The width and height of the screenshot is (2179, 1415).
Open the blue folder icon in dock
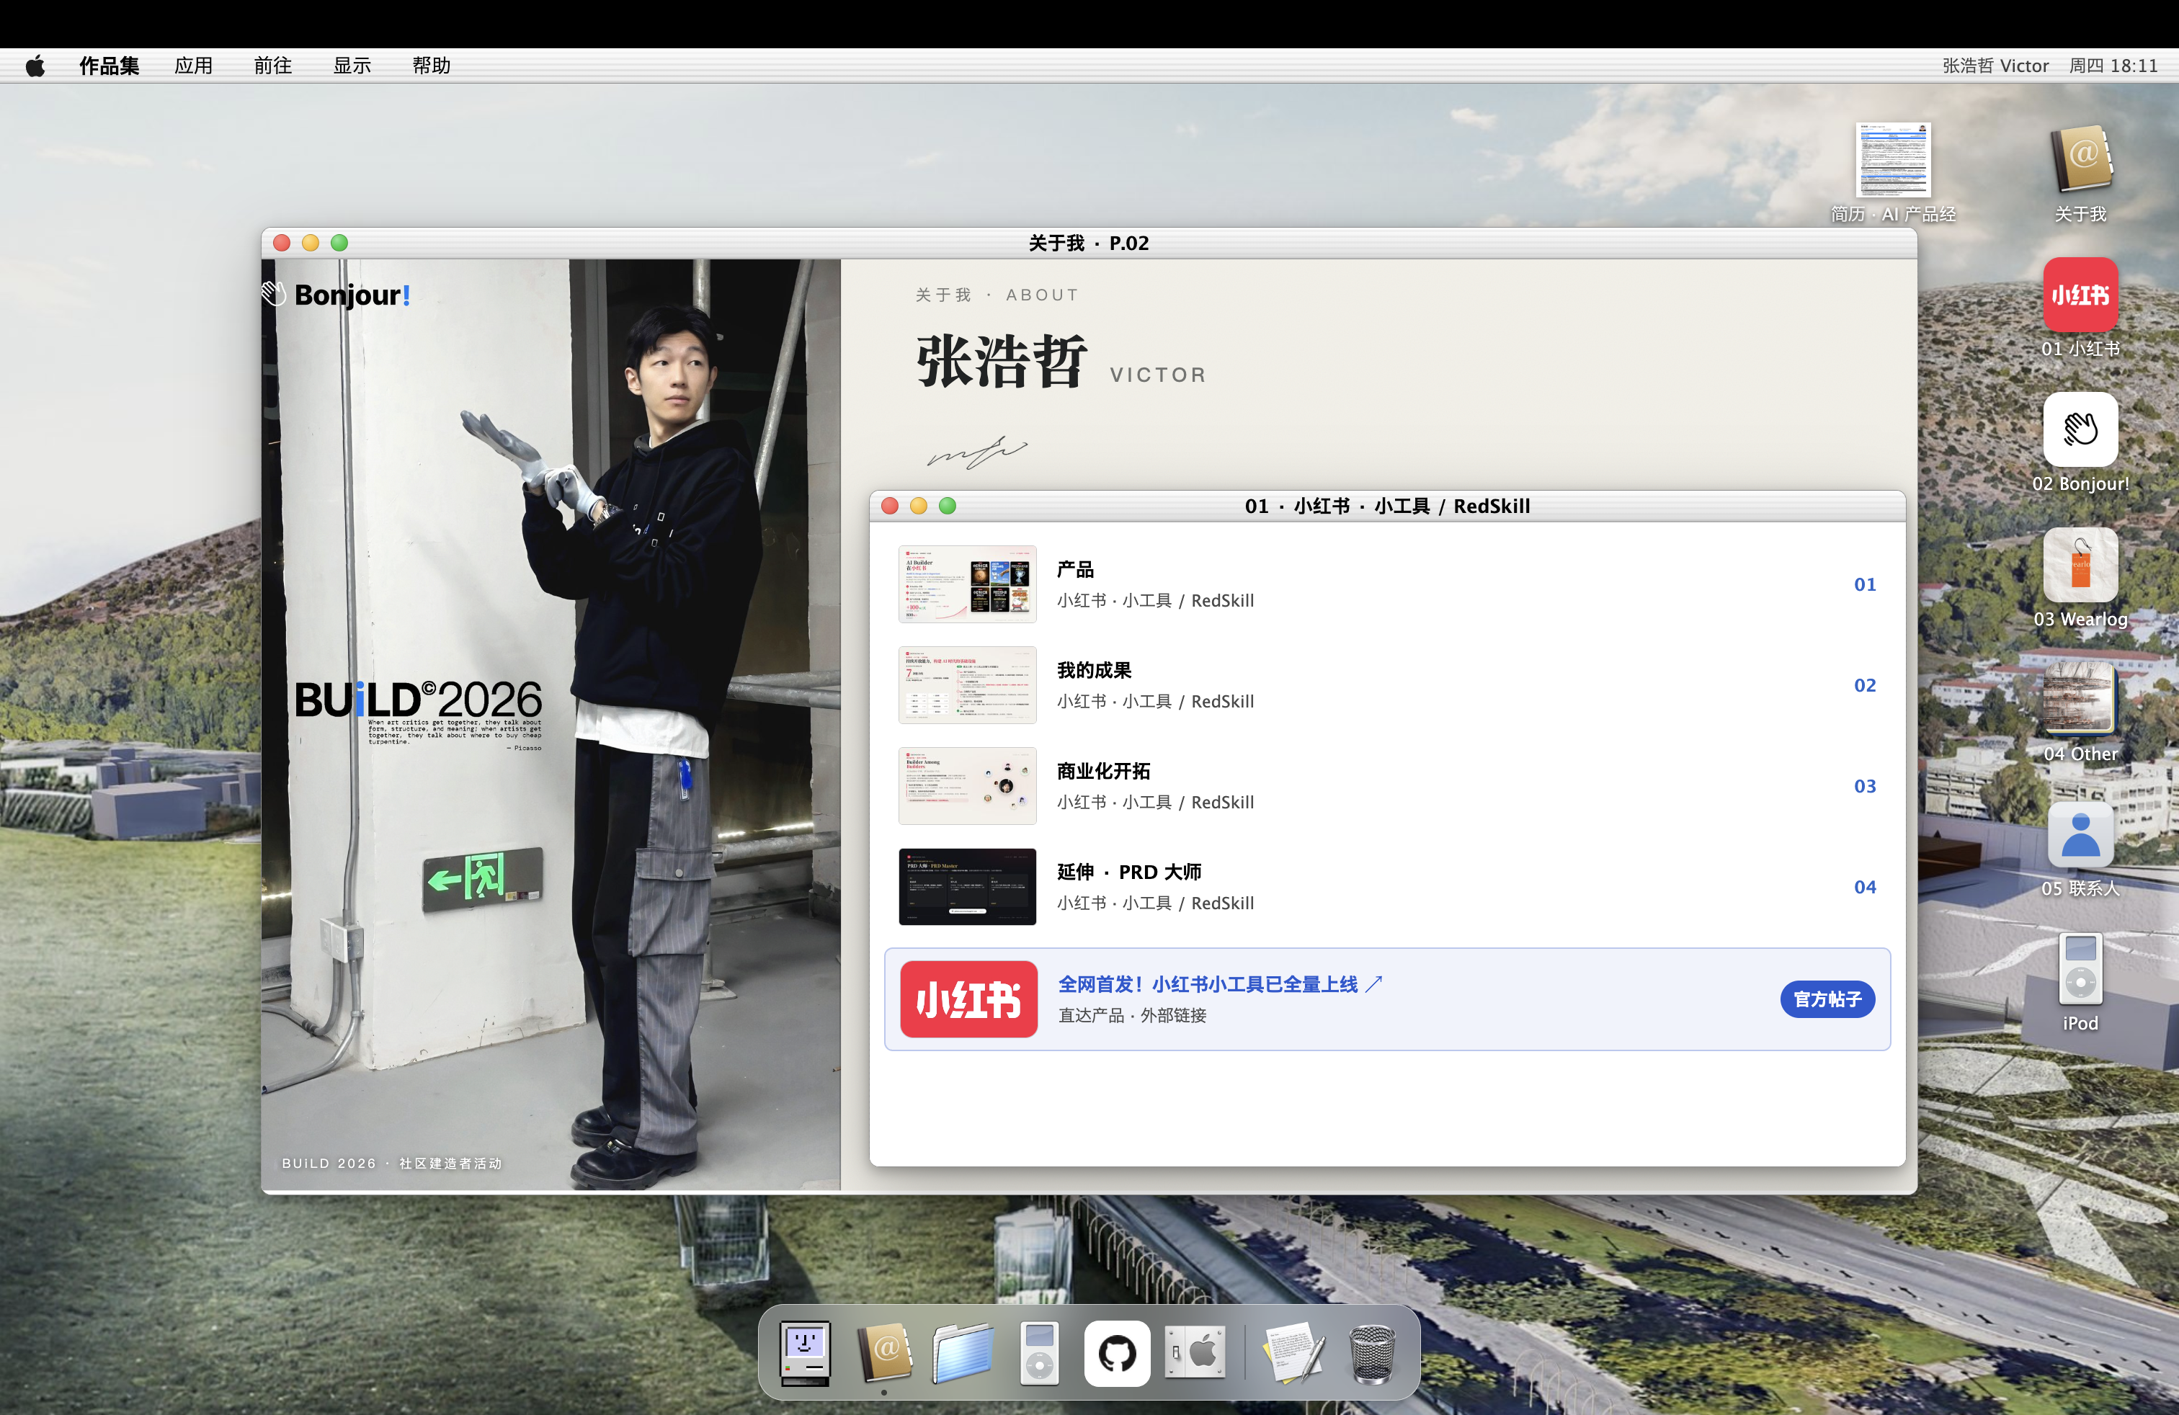[962, 1353]
